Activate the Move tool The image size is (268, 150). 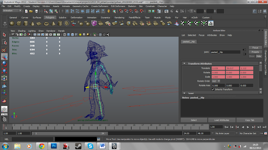4,57
